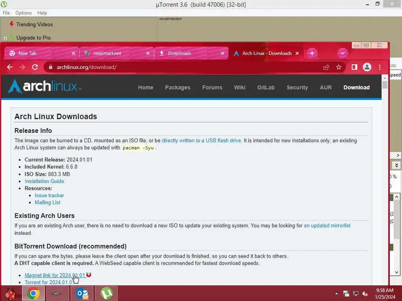Open Action Center flag tray icon
Image resolution: width=402 pixels, height=301 pixels.
[x=346, y=294]
